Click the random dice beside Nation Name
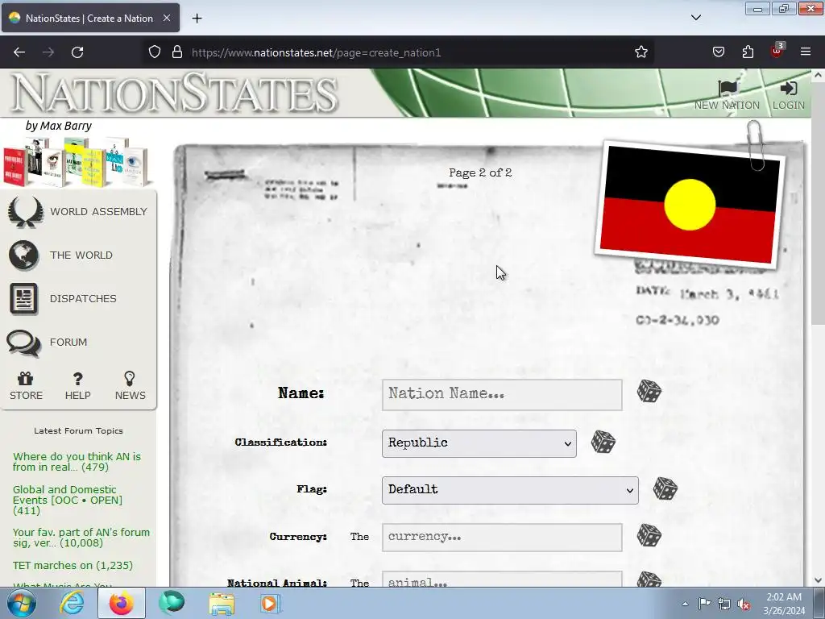The width and height of the screenshot is (825, 619). (649, 392)
